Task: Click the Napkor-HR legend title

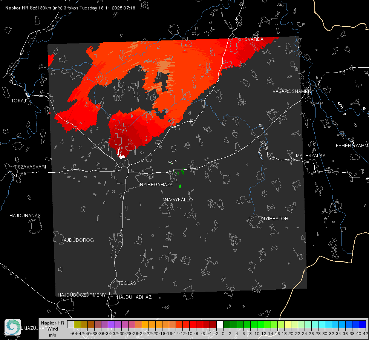Action: tap(52, 323)
